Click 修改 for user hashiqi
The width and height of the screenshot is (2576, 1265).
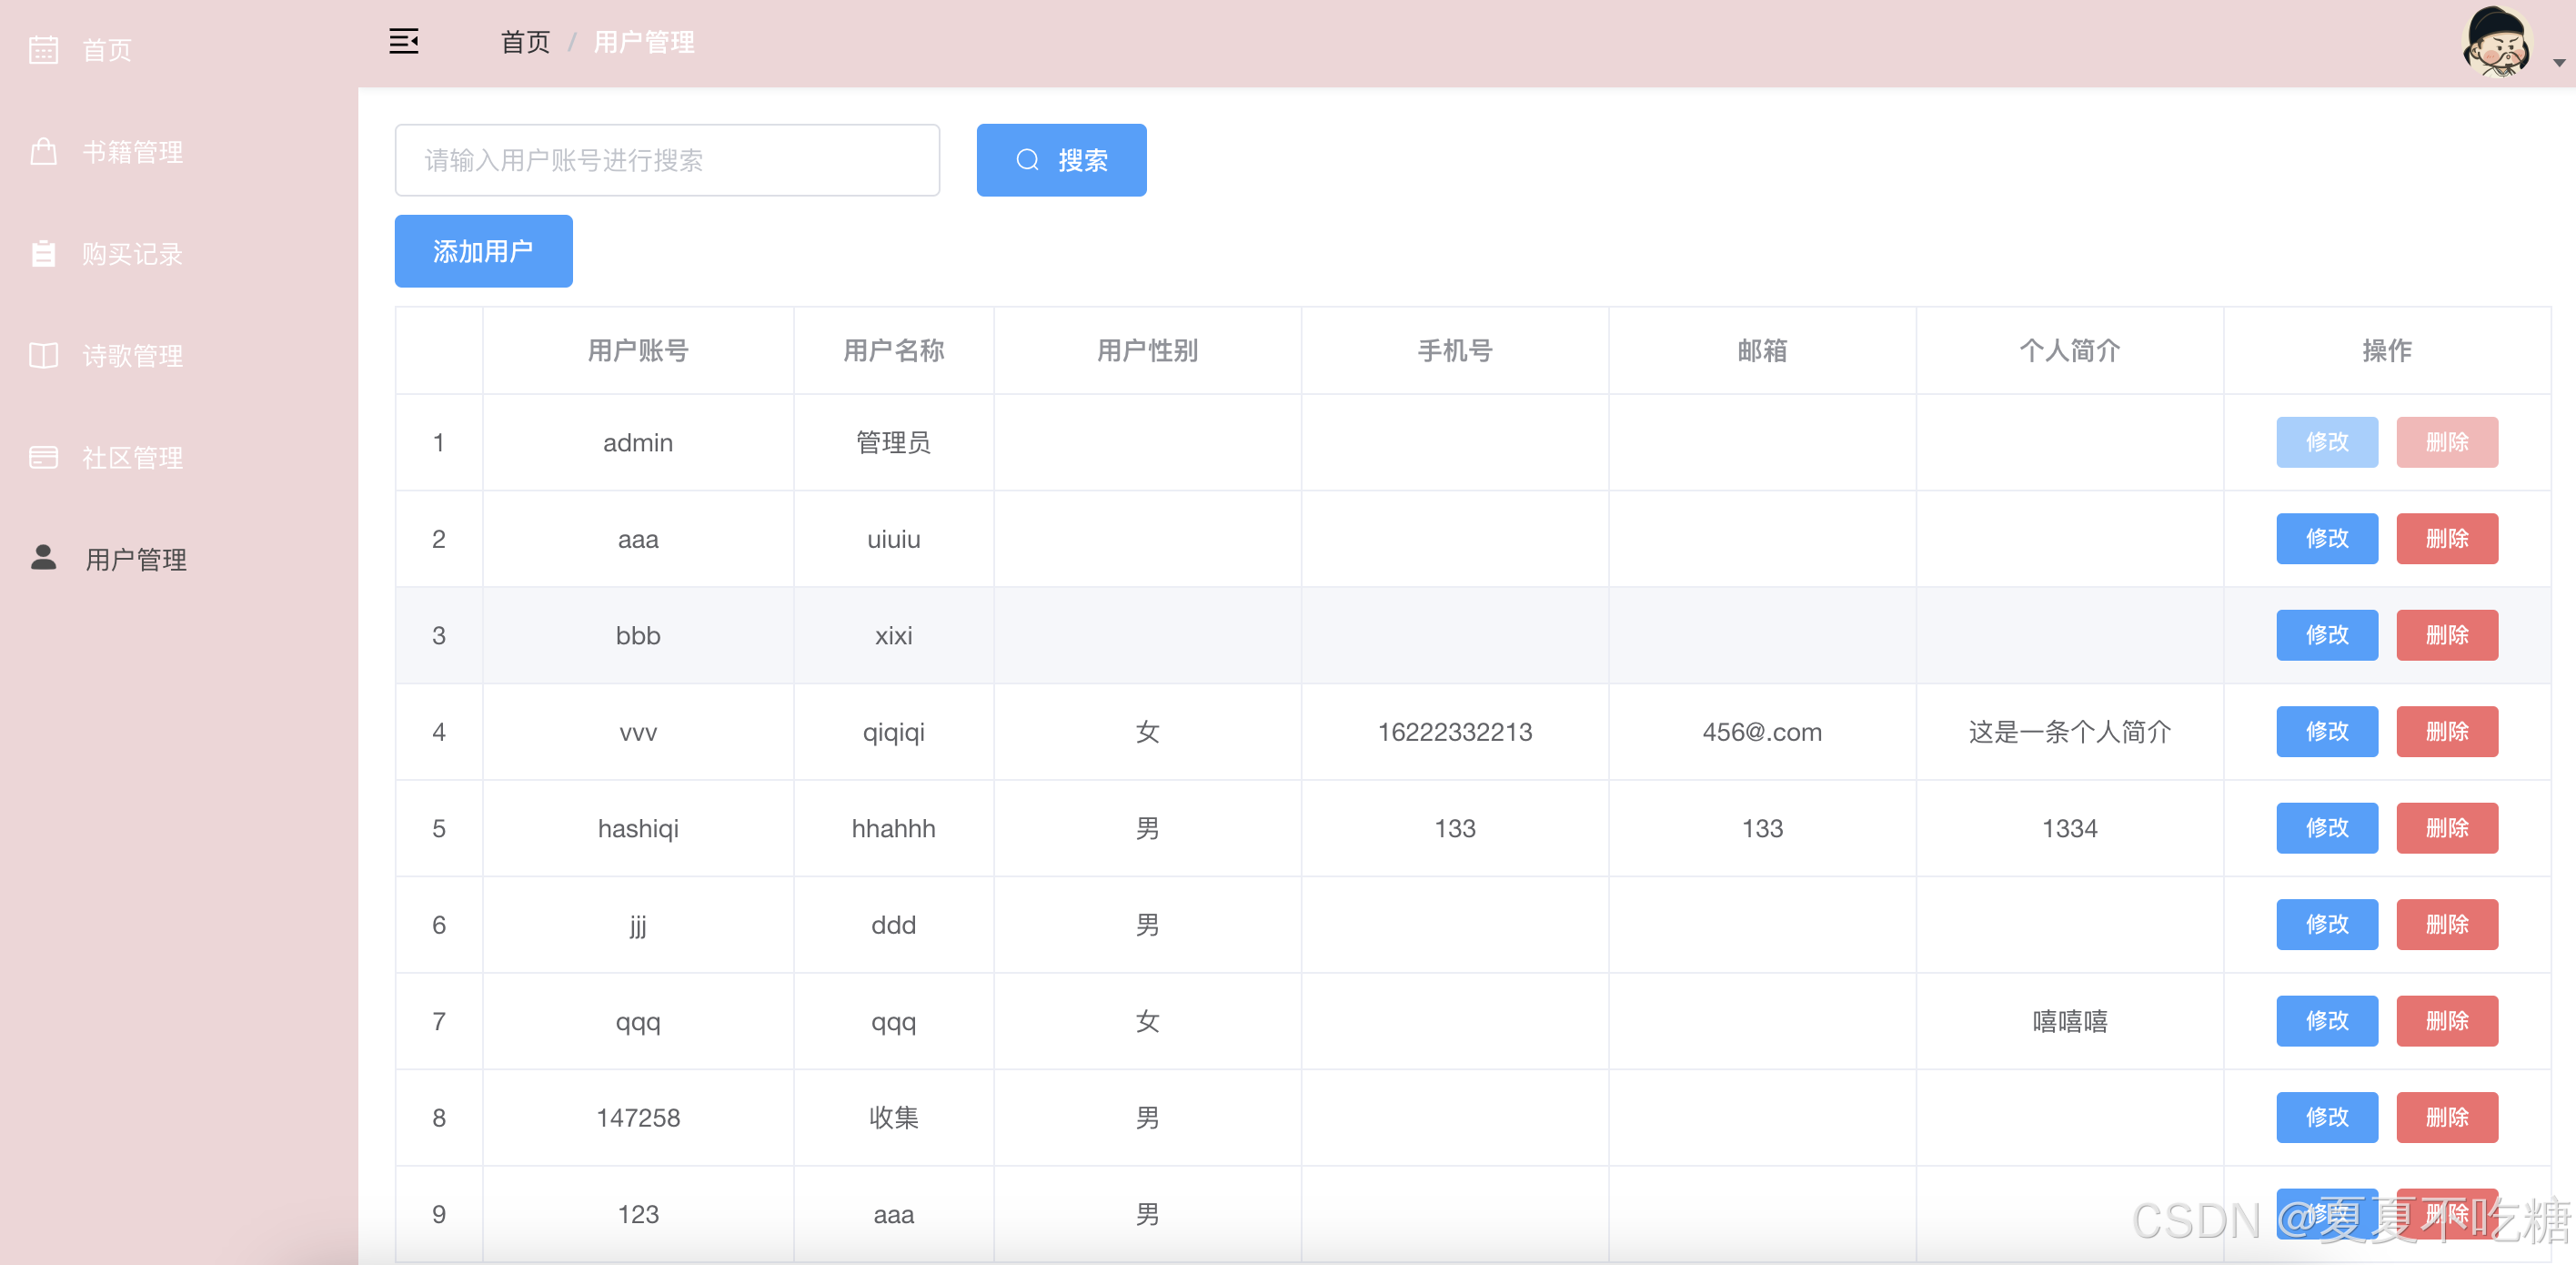tap(2326, 827)
